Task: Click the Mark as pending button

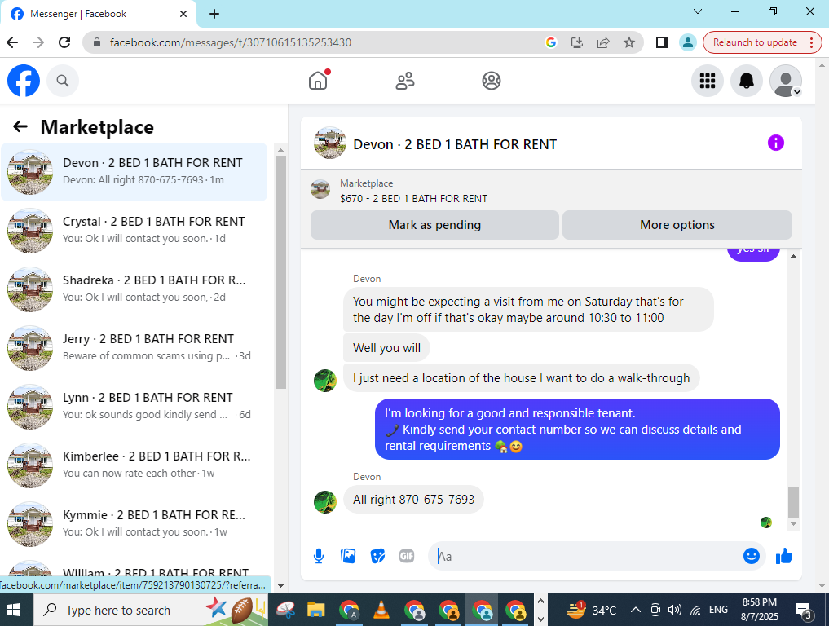Action: 434,225
